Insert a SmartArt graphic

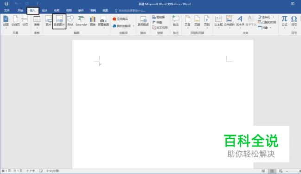point(81,21)
